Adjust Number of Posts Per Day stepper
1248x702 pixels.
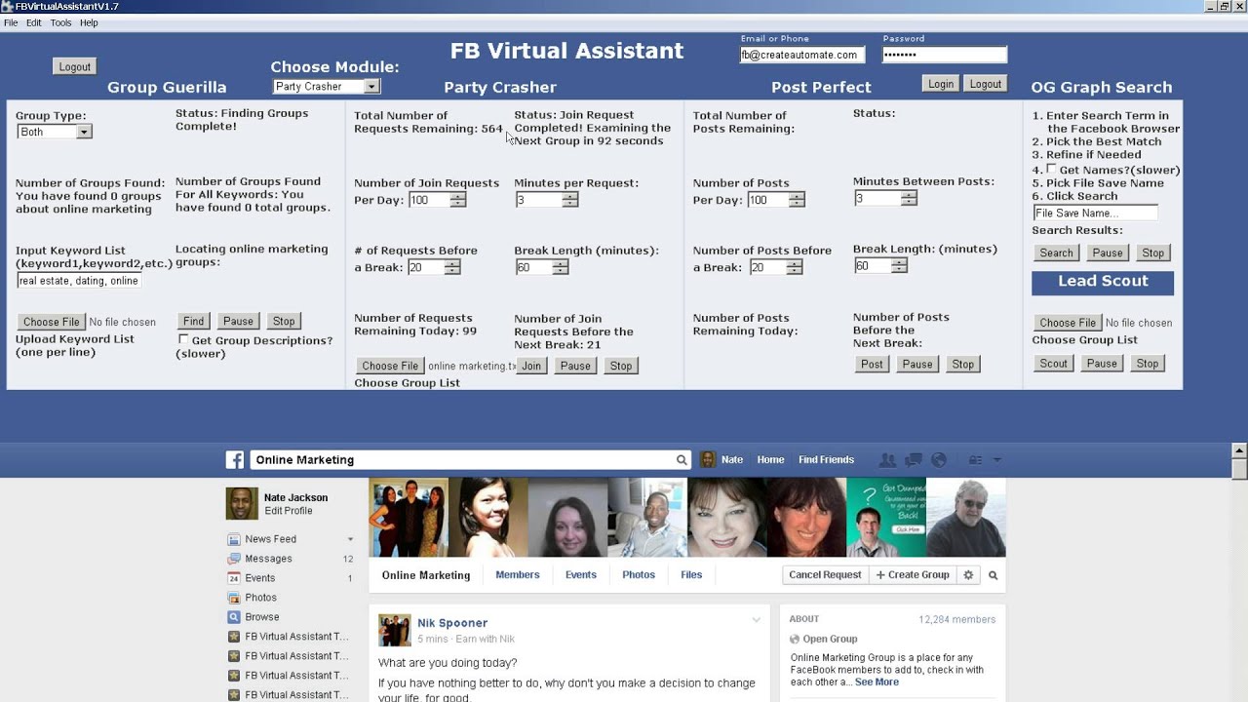796,200
